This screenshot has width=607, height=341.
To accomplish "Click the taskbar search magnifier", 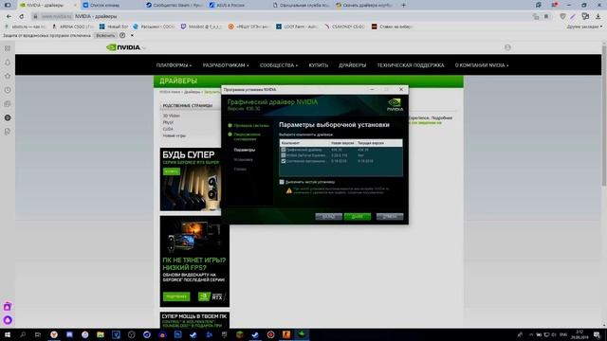I will (x=23, y=334).
